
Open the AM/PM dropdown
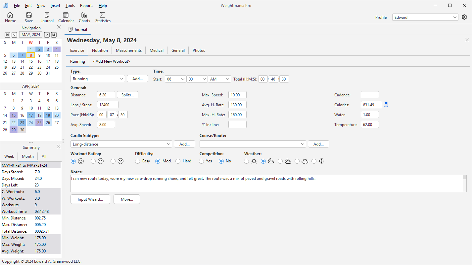(x=219, y=79)
